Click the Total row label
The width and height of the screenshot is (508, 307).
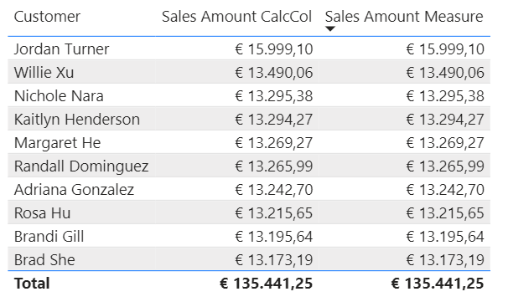(x=32, y=284)
